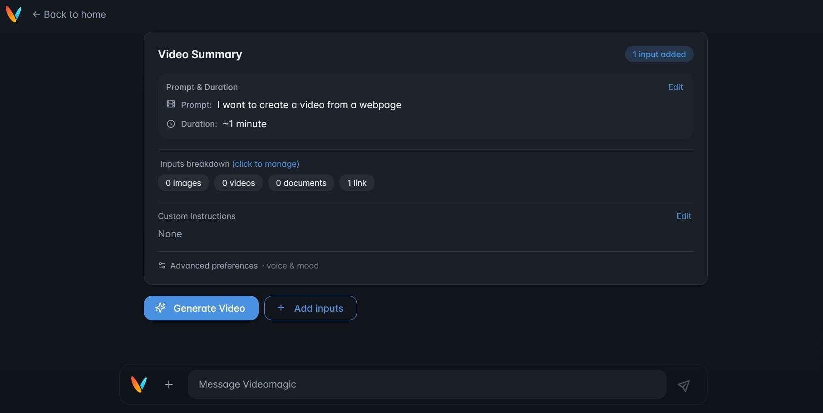The image size is (823, 413).
Task: Go back via Back to home link
Action: [x=69, y=15]
